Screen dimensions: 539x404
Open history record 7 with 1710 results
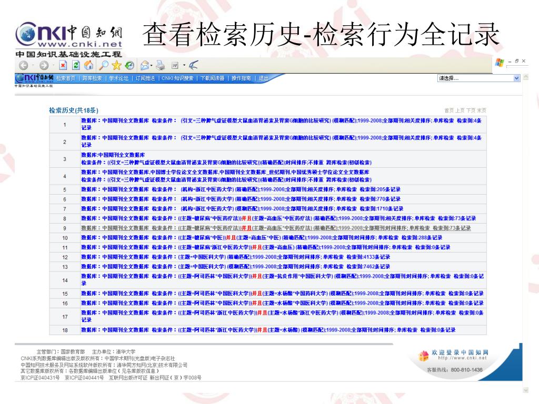(242, 208)
